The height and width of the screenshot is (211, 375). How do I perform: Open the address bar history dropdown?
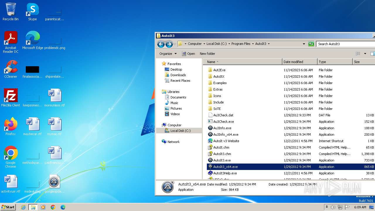pyautogui.click(x=304, y=44)
